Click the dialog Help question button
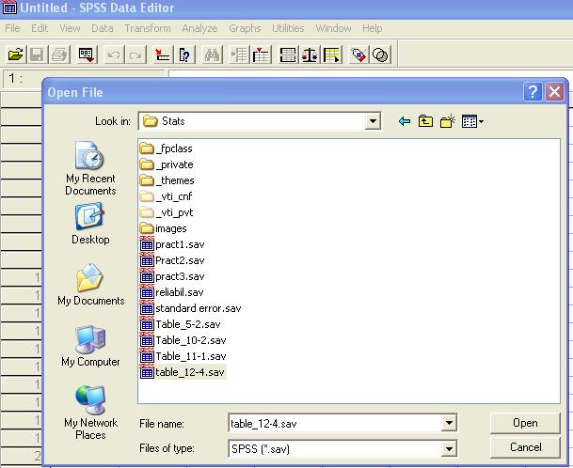The width and height of the screenshot is (573, 468). [x=533, y=92]
